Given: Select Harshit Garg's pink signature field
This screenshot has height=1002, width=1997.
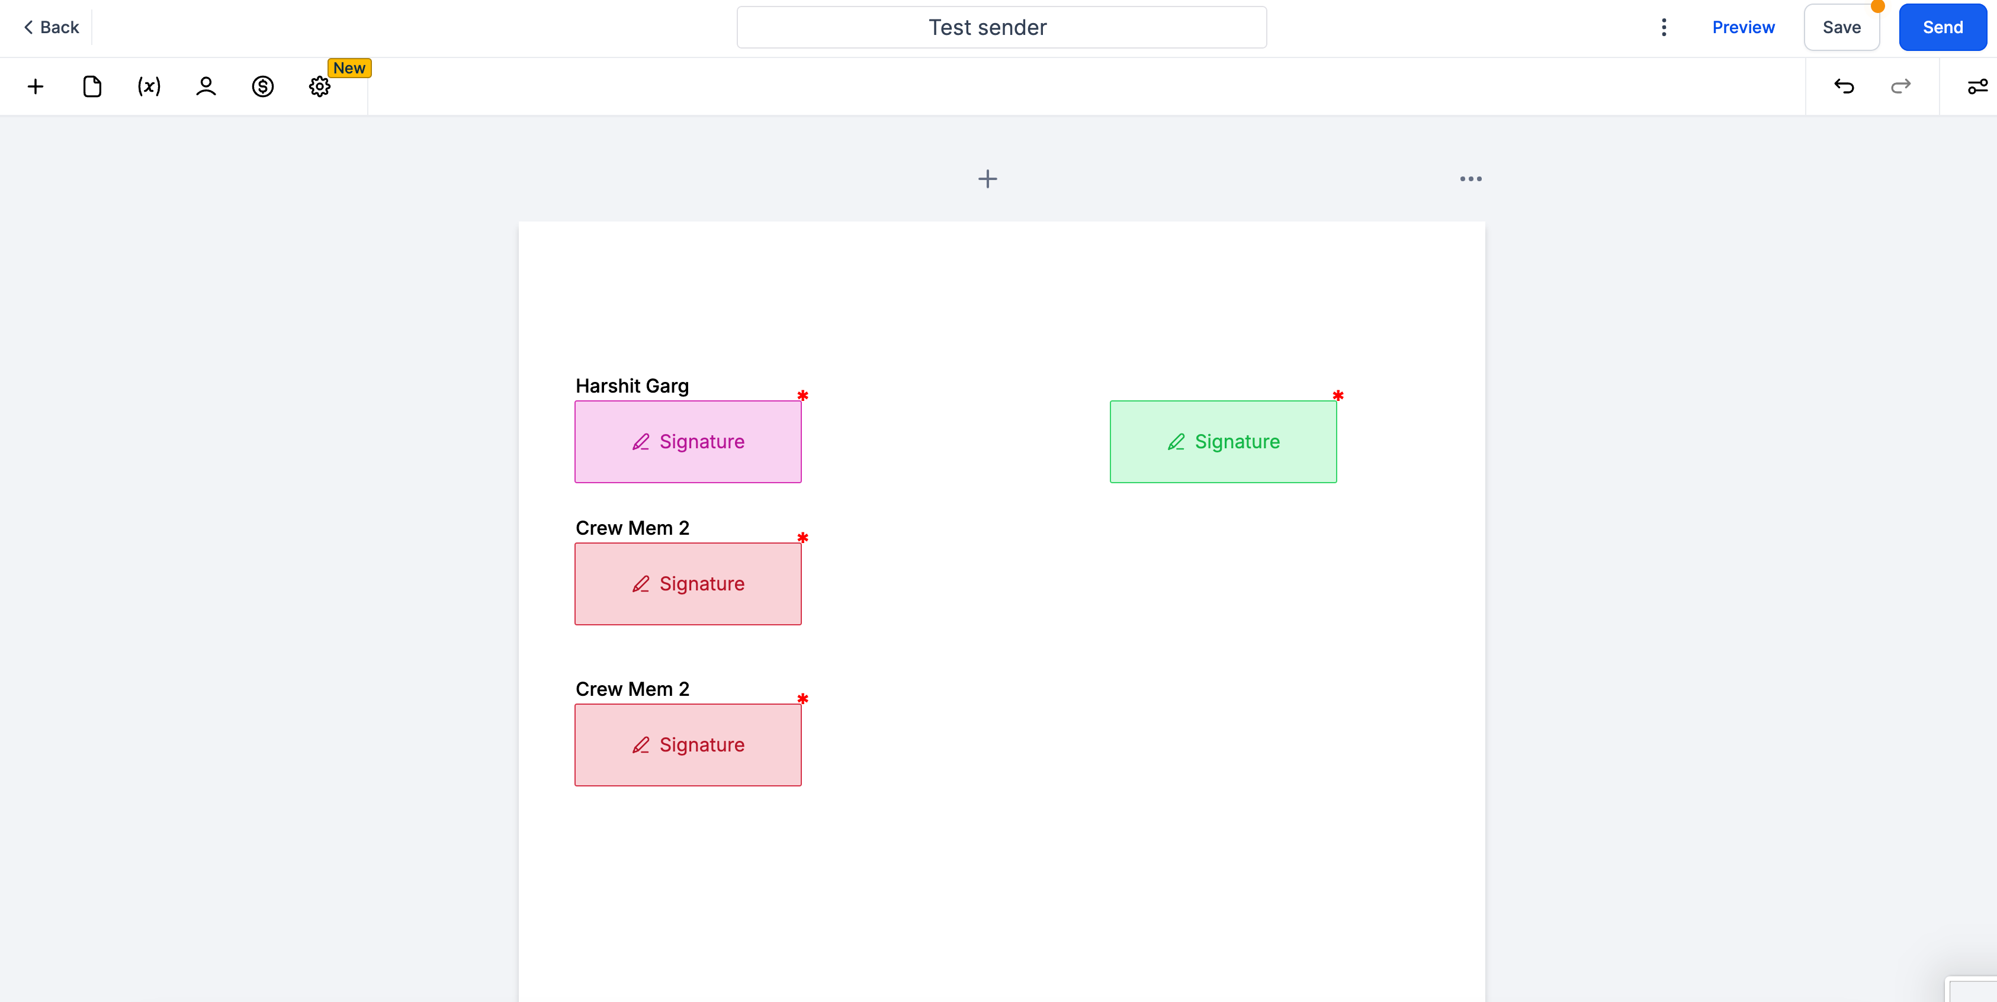Looking at the screenshot, I should [x=688, y=442].
